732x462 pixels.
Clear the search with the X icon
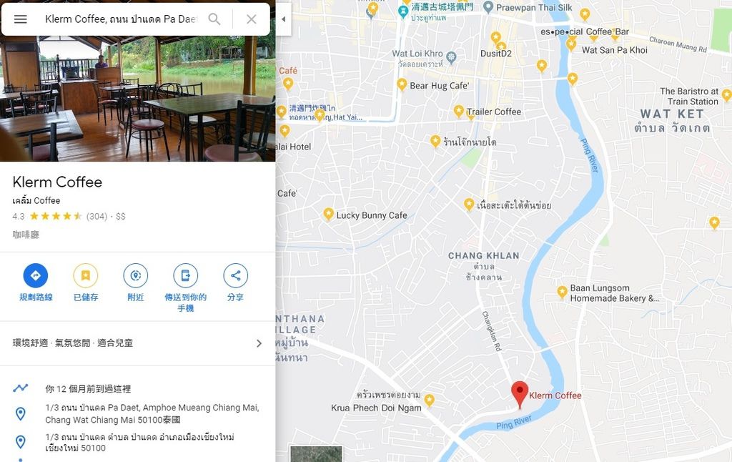click(x=251, y=19)
